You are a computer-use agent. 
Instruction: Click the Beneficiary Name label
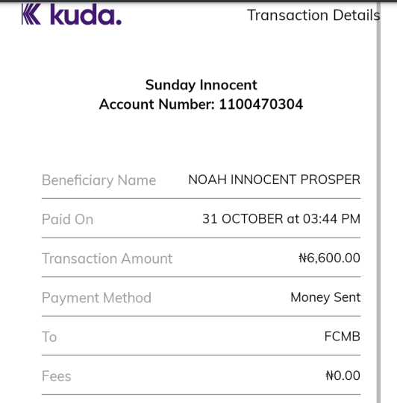pyautogui.click(x=99, y=180)
